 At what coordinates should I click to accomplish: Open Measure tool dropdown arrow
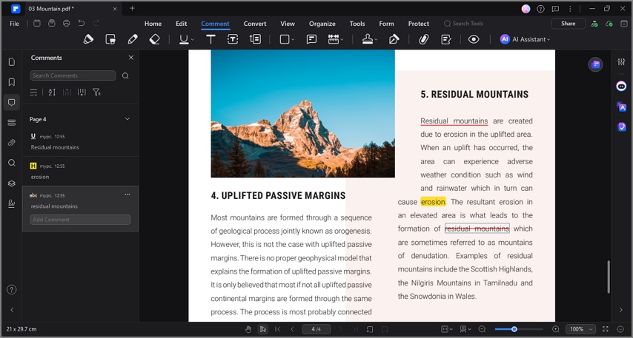click(342, 39)
